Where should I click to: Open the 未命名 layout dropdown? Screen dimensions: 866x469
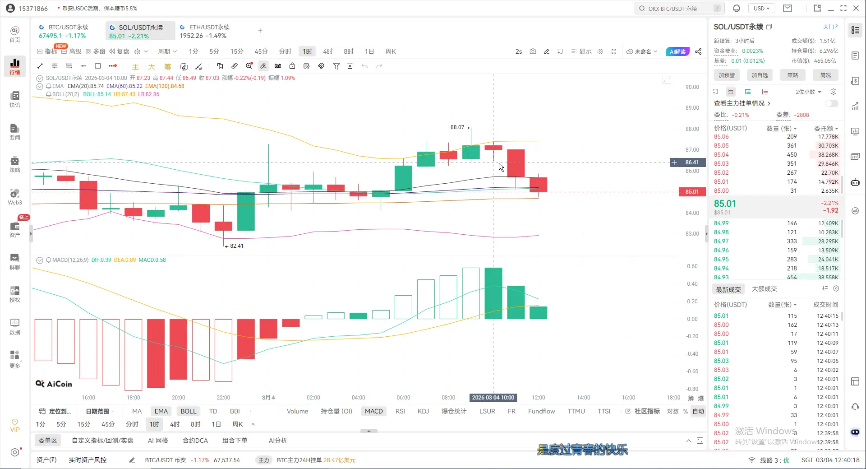(x=642, y=51)
